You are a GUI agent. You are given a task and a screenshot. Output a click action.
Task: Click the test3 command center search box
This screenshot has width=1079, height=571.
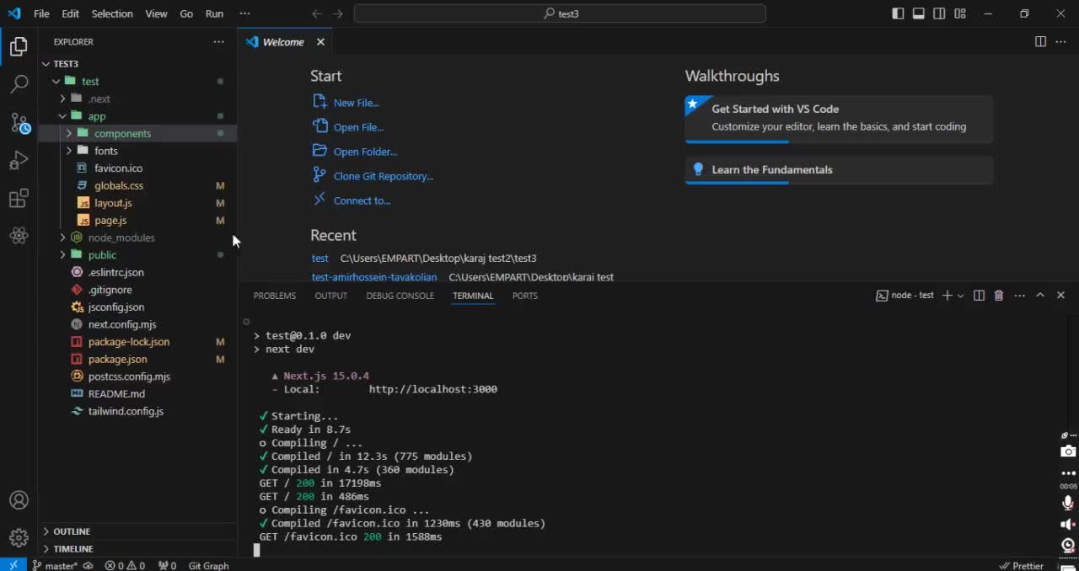click(560, 13)
